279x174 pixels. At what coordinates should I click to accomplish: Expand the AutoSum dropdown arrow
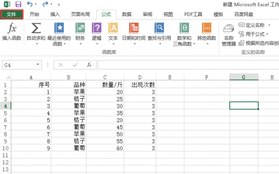pyautogui.click(x=37, y=44)
